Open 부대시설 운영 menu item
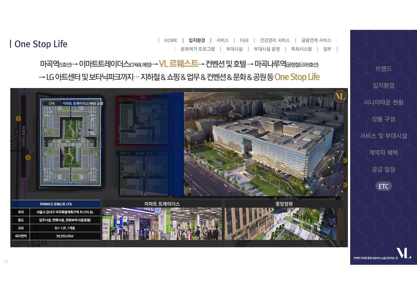 coord(267,49)
